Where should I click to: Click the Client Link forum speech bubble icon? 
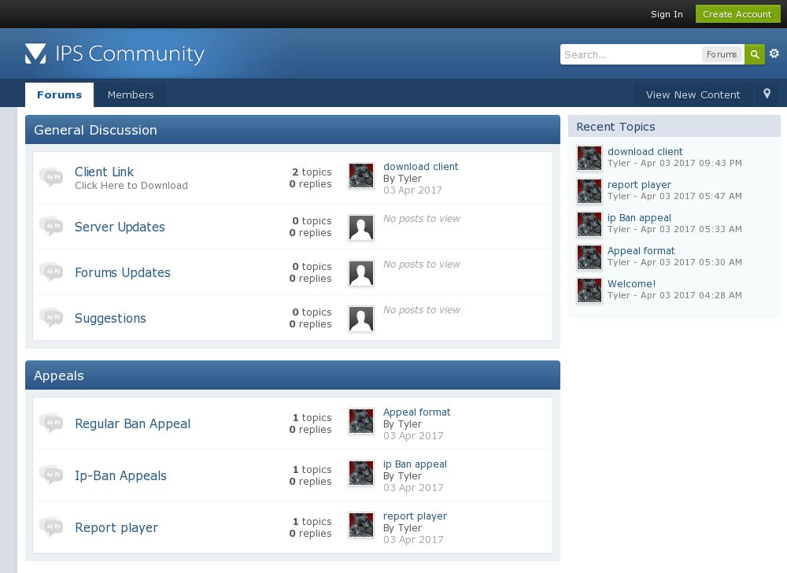click(51, 178)
